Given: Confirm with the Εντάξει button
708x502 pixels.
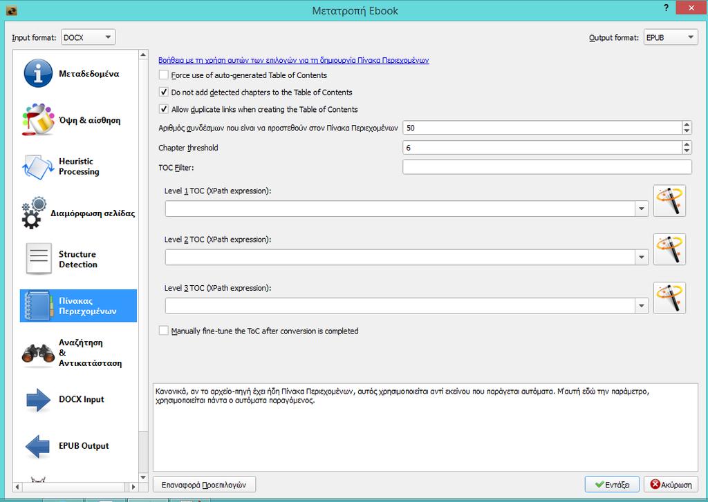Looking at the screenshot, I should click(612, 485).
